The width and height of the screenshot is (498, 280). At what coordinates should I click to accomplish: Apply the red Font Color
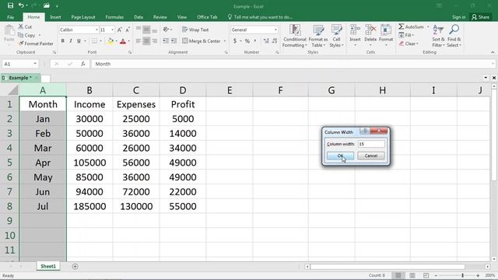[123, 41]
